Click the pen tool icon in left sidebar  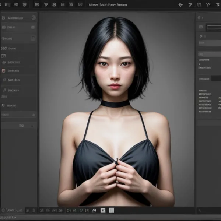[4, 90]
